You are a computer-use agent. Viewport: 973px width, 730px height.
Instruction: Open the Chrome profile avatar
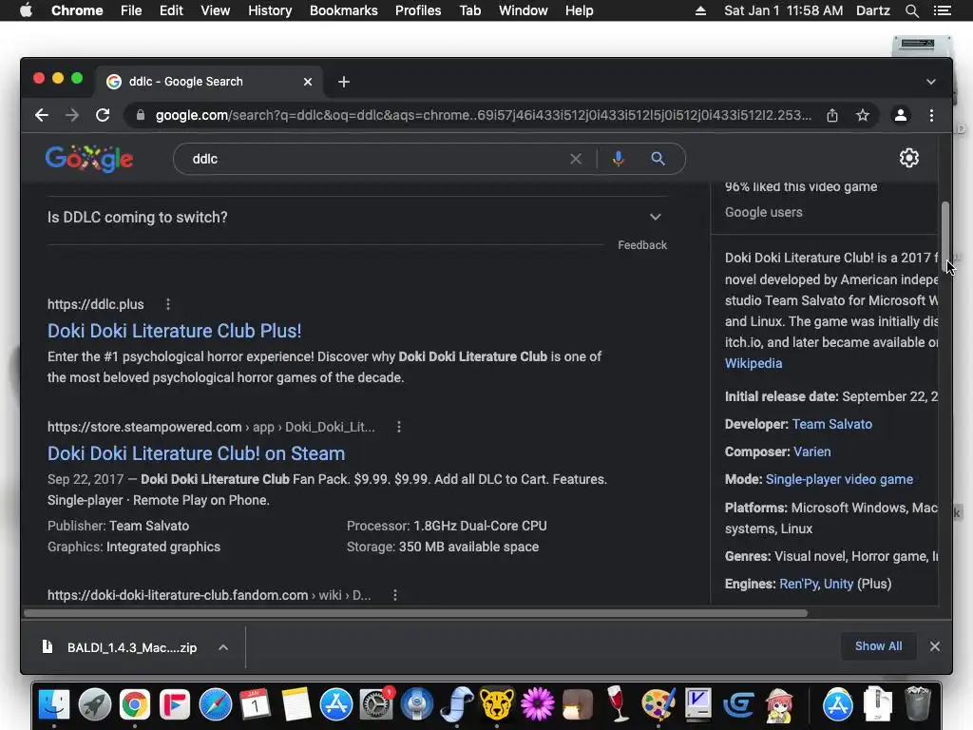click(x=901, y=115)
